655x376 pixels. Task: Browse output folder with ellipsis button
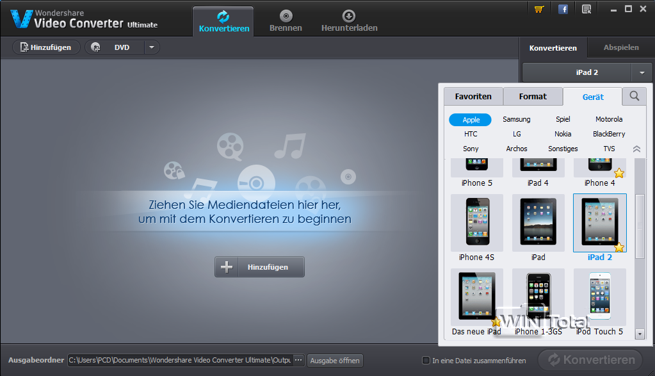click(298, 360)
